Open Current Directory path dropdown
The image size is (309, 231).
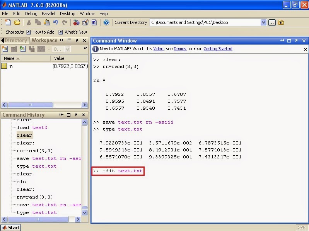click(x=263, y=22)
